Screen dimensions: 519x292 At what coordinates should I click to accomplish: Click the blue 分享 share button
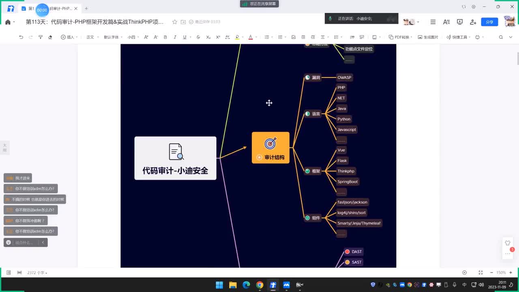point(489,22)
